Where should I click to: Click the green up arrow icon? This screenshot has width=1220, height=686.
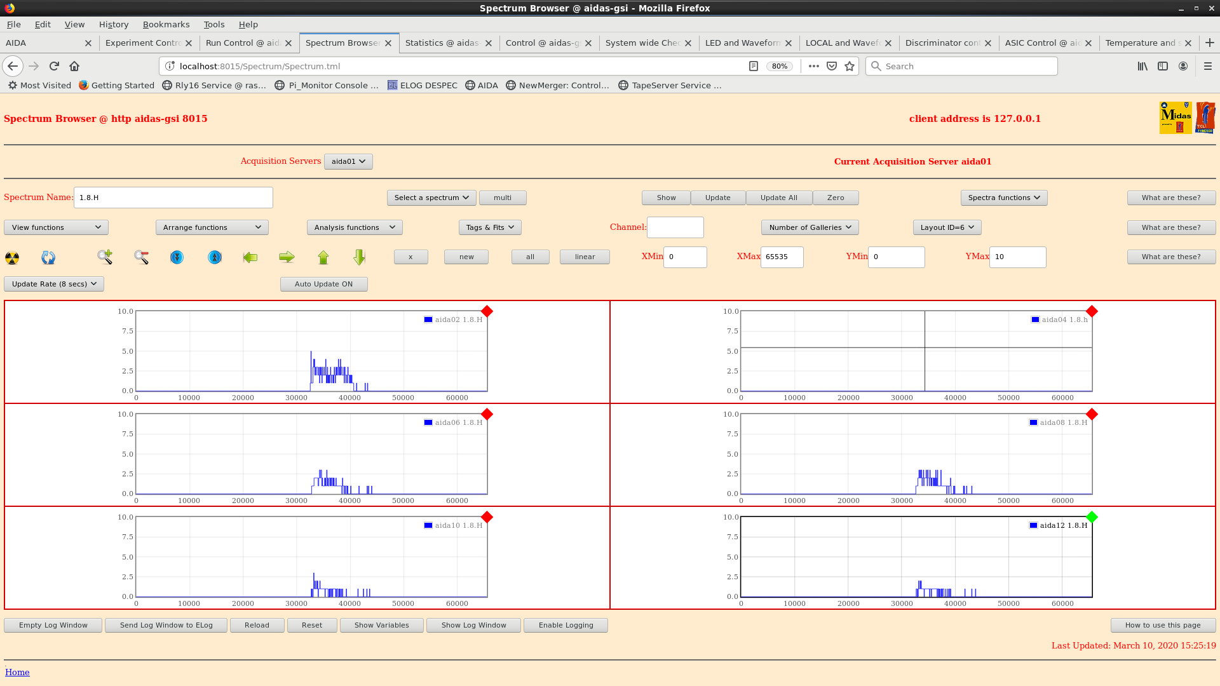323,257
